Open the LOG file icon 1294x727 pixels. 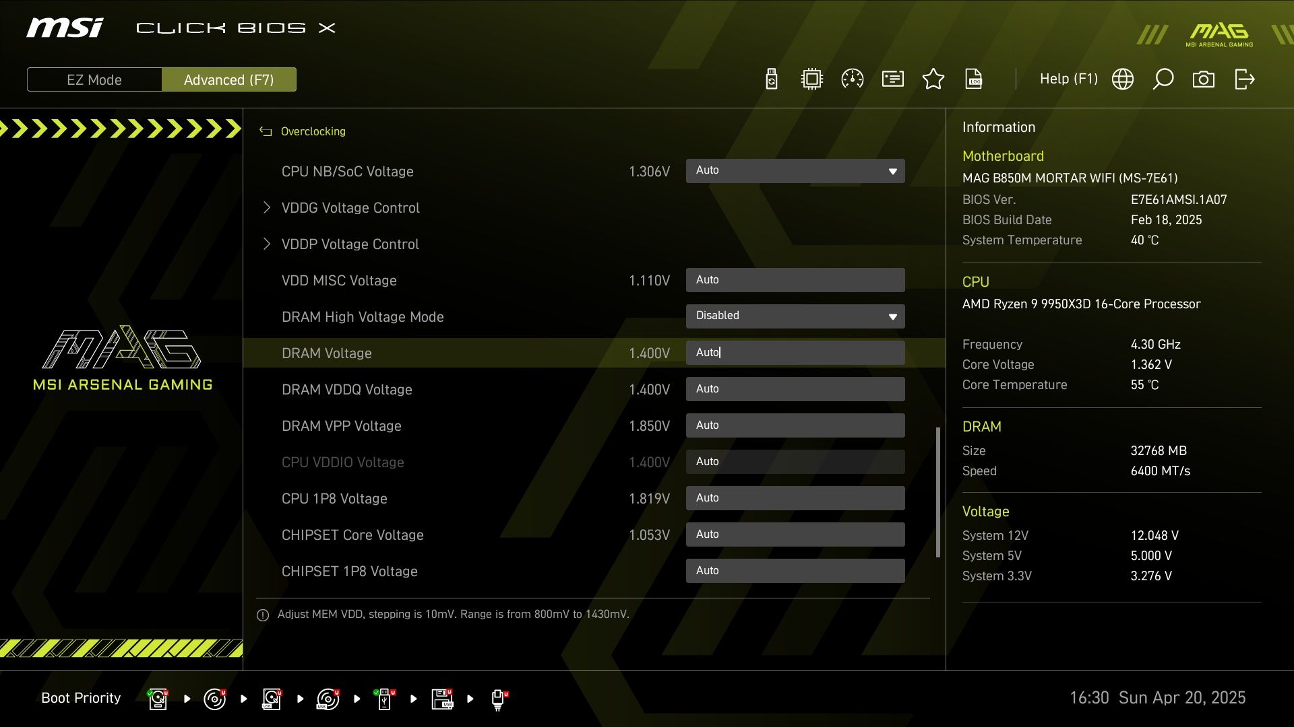(x=974, y=79)
